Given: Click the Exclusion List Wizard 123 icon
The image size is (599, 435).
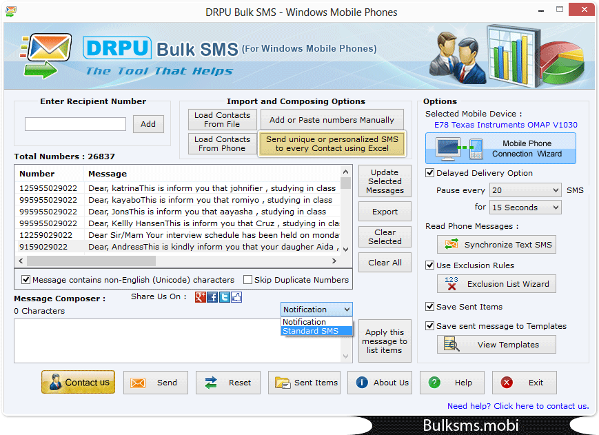Looking at the screenshot, I should [x=451, y=284].
